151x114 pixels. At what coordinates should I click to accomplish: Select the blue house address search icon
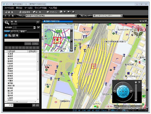(6, 35)
